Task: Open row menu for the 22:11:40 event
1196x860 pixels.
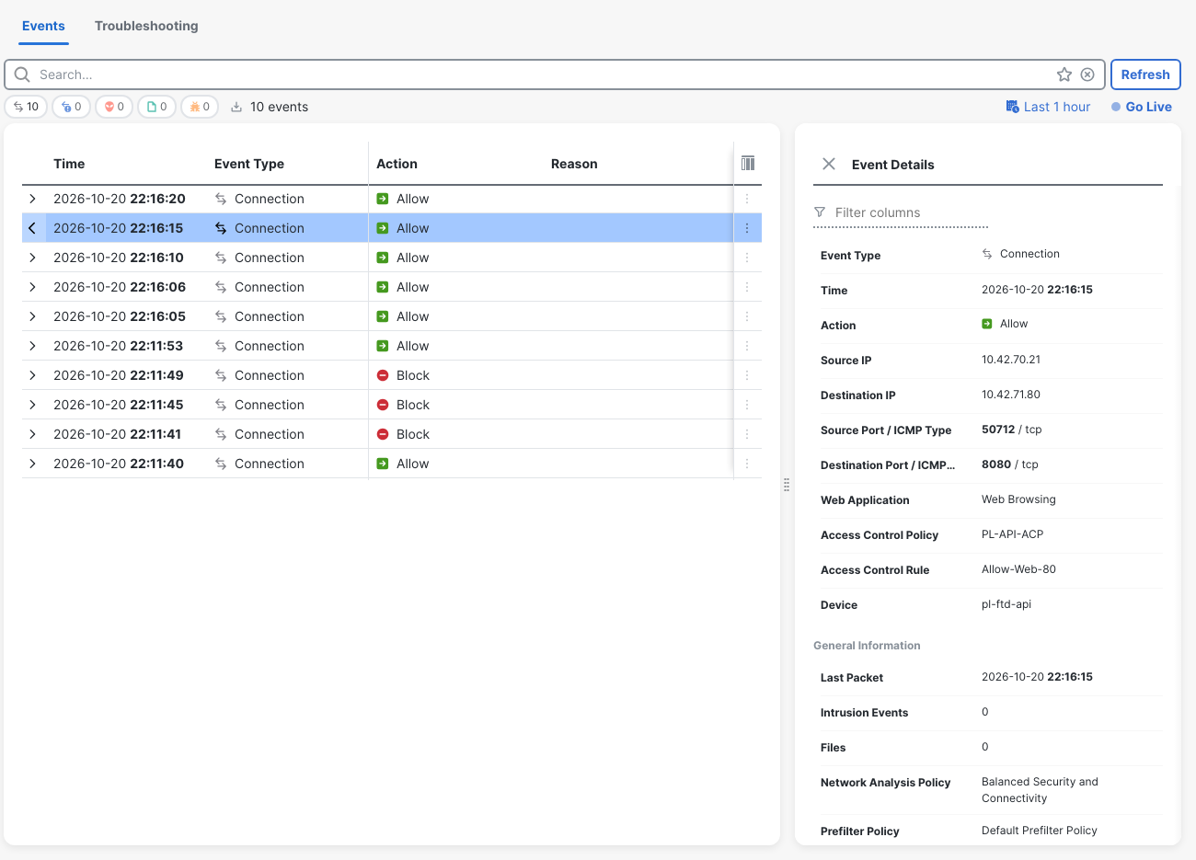Action: click(747, 464)
